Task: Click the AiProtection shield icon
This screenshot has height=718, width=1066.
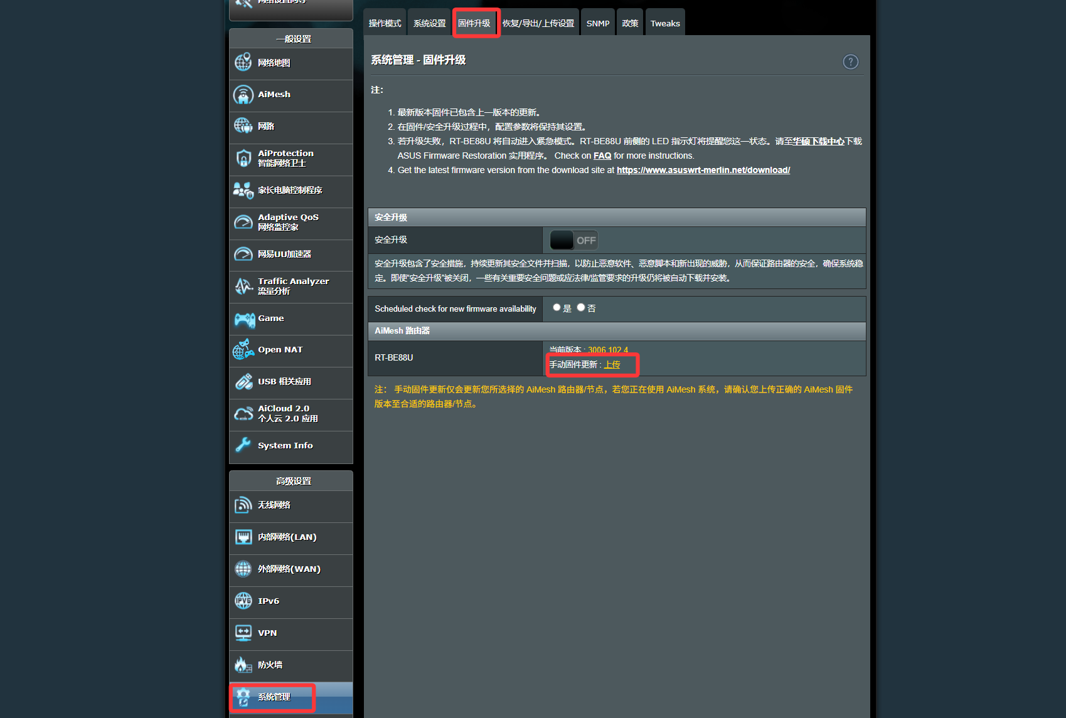Action: [x=243, y=158]
